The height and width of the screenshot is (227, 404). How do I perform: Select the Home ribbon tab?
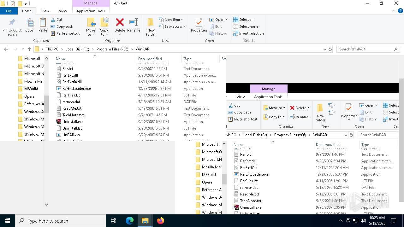[27, 11]
